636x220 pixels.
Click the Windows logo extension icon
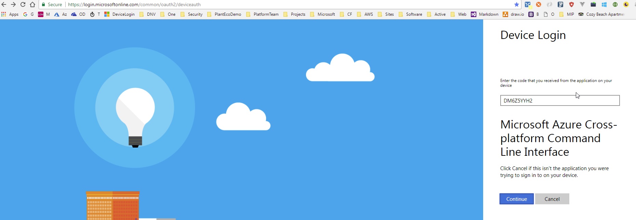click(x=604, y=4)
